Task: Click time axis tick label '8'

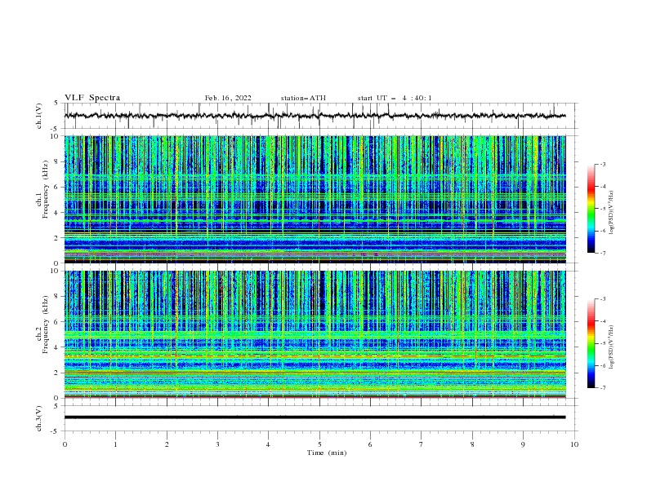Action: (472, 444)
